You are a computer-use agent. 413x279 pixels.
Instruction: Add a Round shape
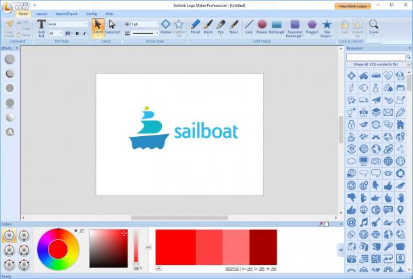pos(262,27)
